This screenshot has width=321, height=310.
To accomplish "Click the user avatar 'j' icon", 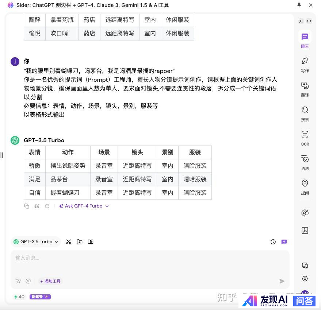I will coord(15,62).
